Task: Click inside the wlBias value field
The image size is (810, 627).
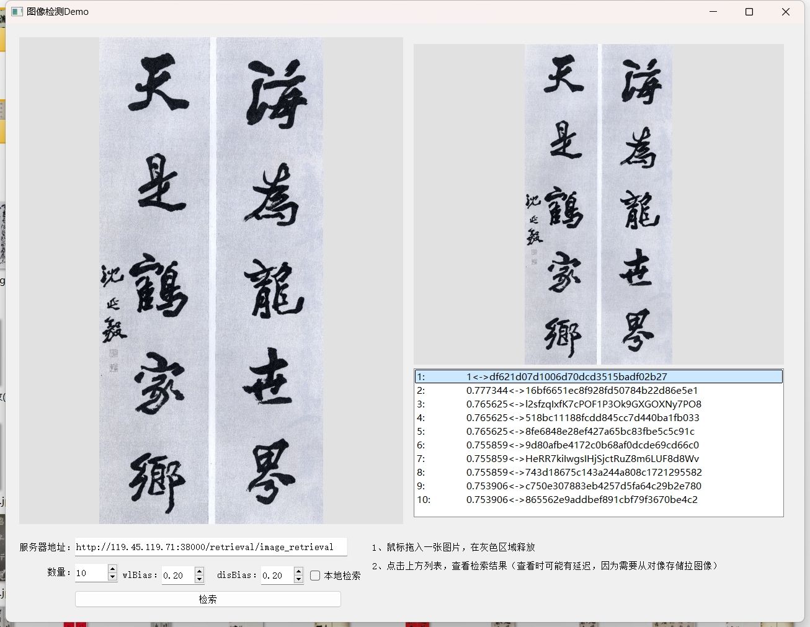Action: pos(178,576)
